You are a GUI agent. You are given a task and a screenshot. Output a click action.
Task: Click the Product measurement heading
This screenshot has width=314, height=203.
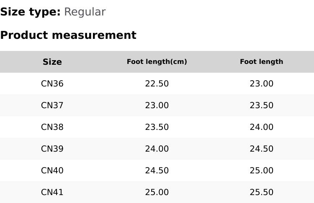coord(68,35)
